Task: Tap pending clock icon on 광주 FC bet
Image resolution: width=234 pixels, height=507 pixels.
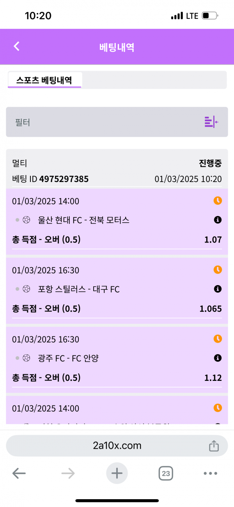Action: (218, 339)
